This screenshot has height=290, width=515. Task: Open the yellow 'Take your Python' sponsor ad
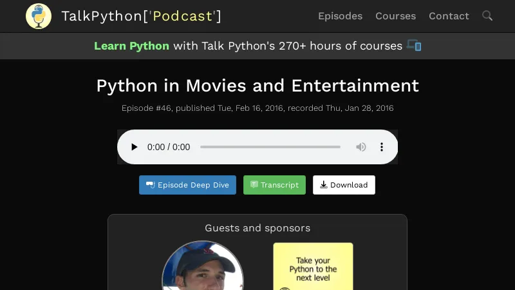point(313,266)
